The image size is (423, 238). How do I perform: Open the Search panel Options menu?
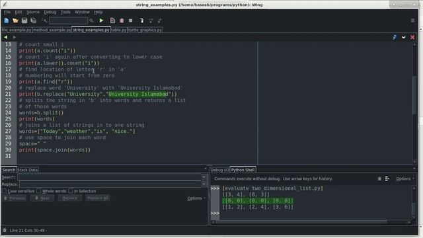(196, 198)
